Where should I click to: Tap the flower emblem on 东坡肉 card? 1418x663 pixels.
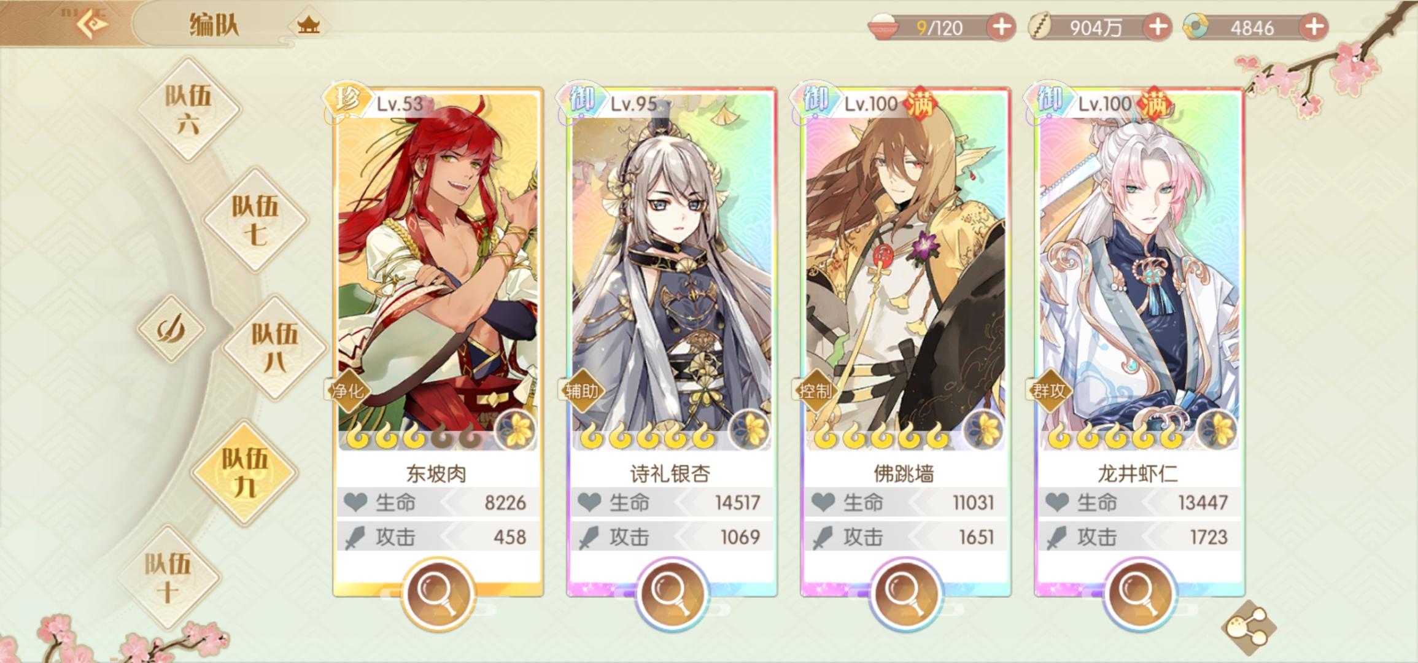pyautogui.click(x=516, y=430)
